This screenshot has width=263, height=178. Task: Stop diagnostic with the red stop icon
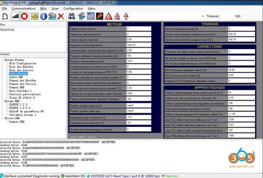24,16
